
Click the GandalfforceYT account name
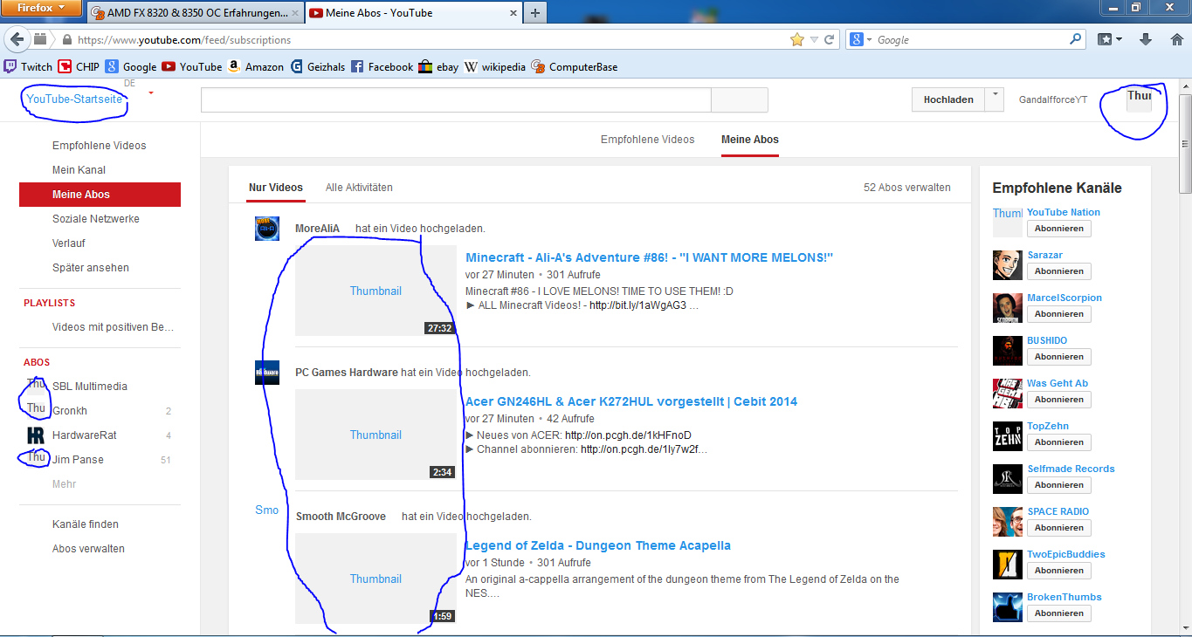pos(1053,99)
